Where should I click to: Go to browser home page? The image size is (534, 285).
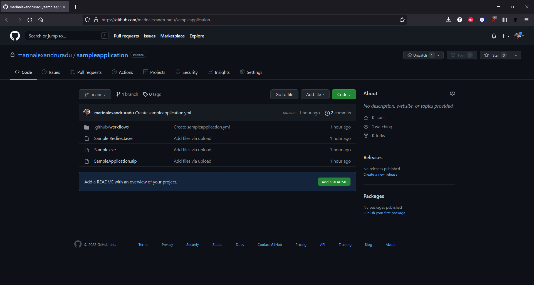click(x=41, y=20)
